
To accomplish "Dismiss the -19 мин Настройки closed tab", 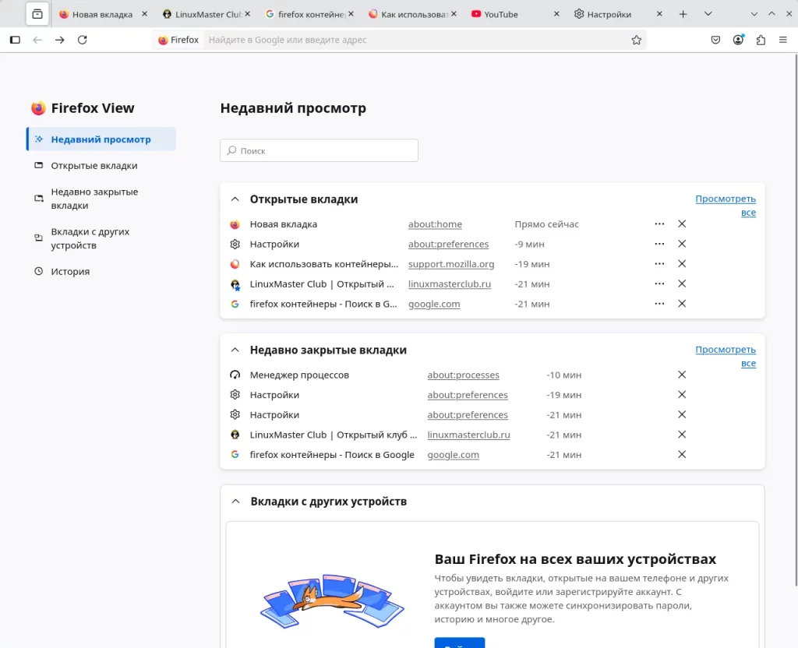I will coord(682,395).
